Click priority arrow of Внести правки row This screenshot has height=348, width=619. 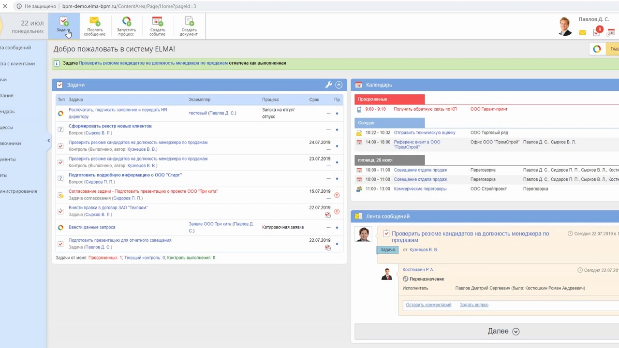pyautogui.click(x=337, y=212)
